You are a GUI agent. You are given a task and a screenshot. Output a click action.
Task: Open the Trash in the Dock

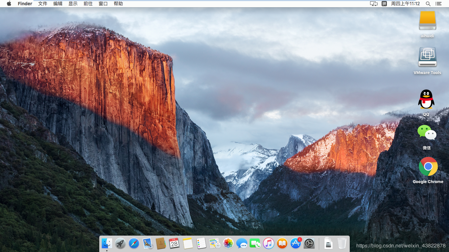point(342,243)
